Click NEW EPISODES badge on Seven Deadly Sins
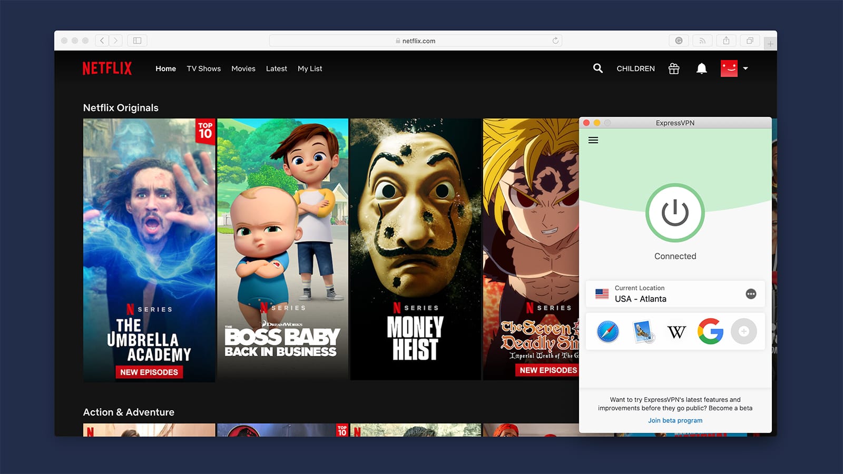Screen dimensions: 843x474 pyautogui.click(x=547, y=370)
